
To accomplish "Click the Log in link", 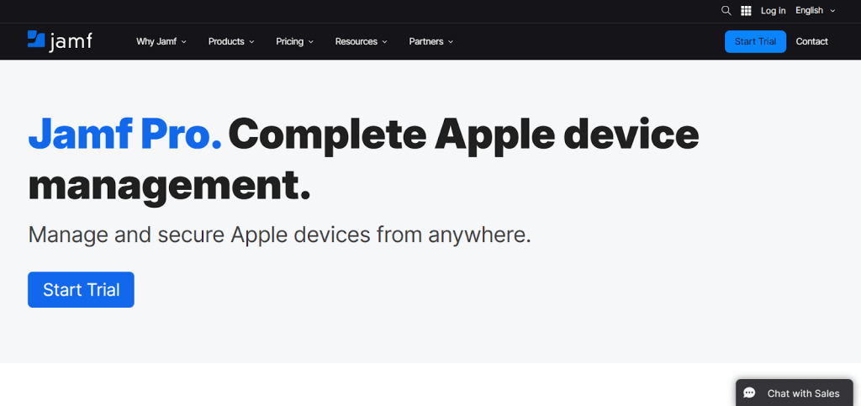I will [x=773, y=11].
